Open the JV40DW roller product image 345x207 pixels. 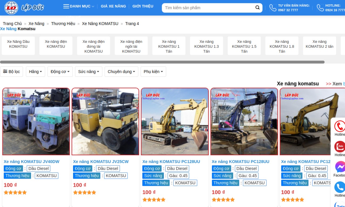[x=36, y=122]
